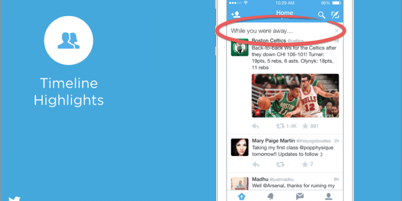The height and width of the screenshot is (201, 402).
Task: Open the Messages envelope tab
Action: [x=299, y=196]
